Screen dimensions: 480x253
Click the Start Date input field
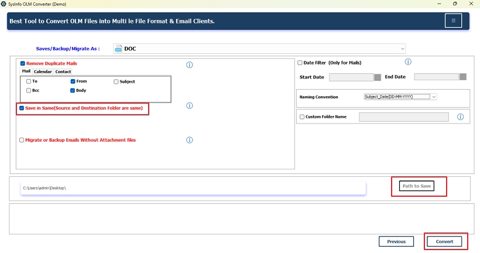351,77
